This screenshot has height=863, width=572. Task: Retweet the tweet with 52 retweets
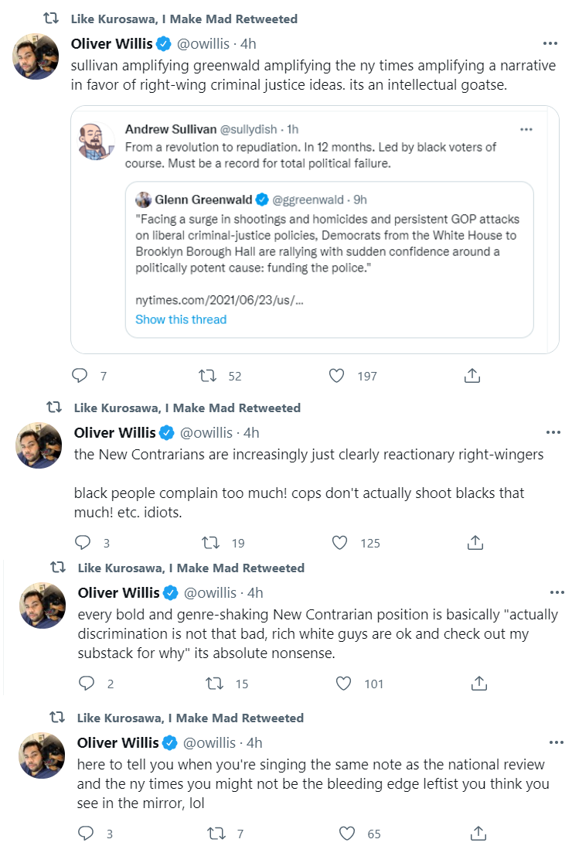pos(207,376)
